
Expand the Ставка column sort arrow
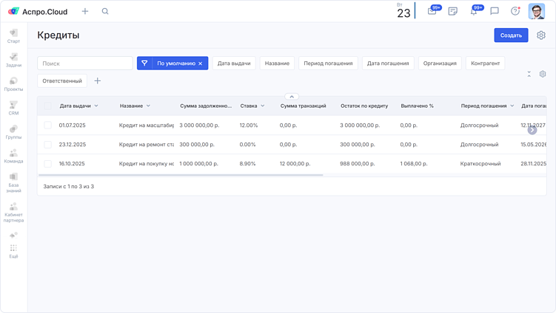pos(263,106)
